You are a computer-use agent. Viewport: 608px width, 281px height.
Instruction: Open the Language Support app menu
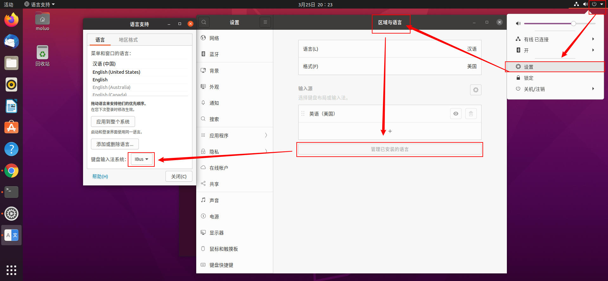pos(40,4)
